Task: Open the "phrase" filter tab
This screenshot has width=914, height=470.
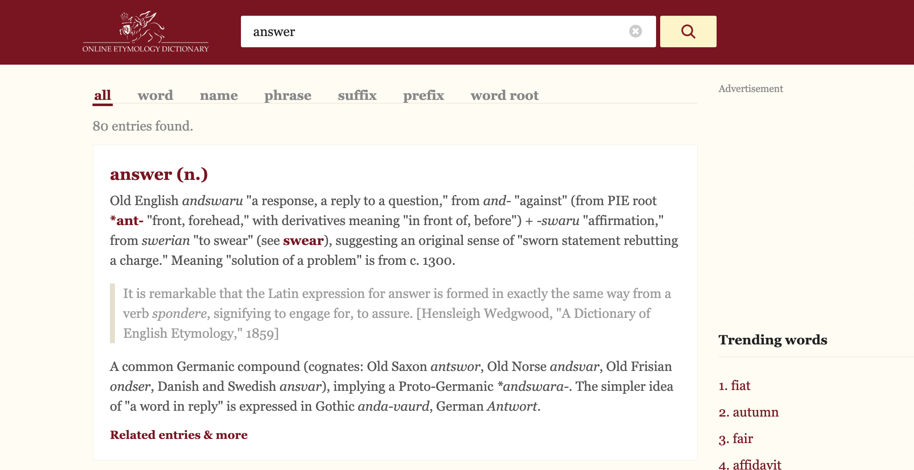Action: tap(288, 95)
